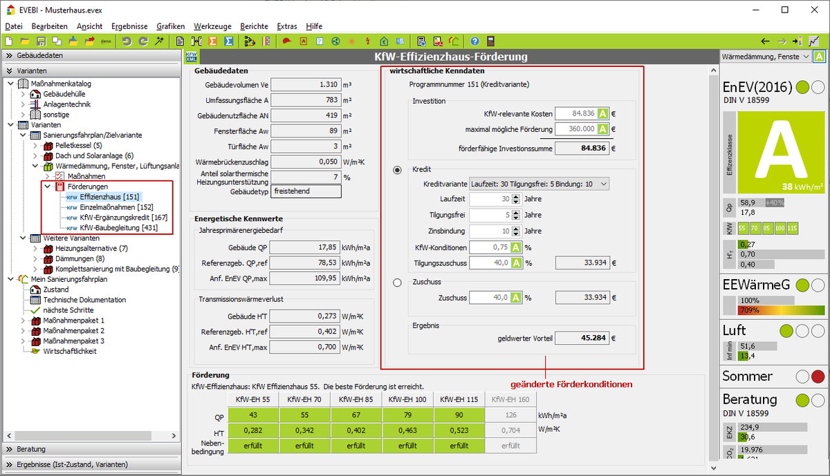Click the green A button next to KfW-relevante Kosten
Screen dimensions: 830x476
[x=603, y=113]
